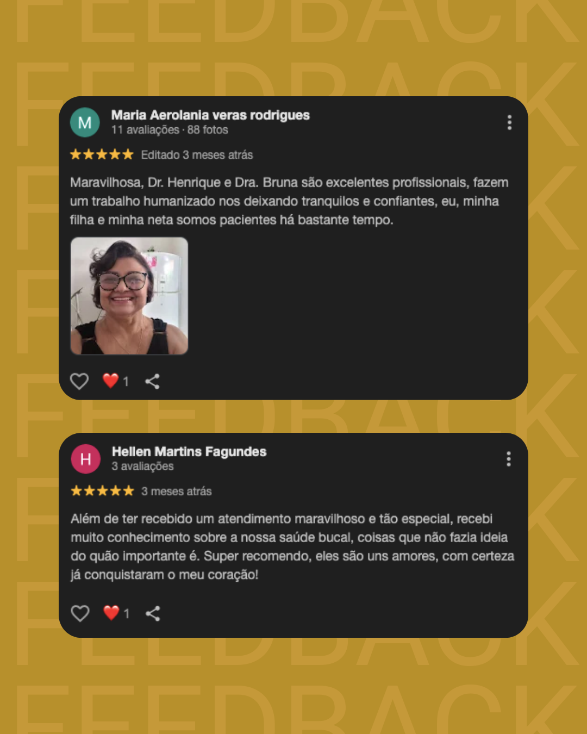Viewport: 587px width, 734px height.
Task: Click red heart reaction on Hellen's review
Action: pos(111,613)
